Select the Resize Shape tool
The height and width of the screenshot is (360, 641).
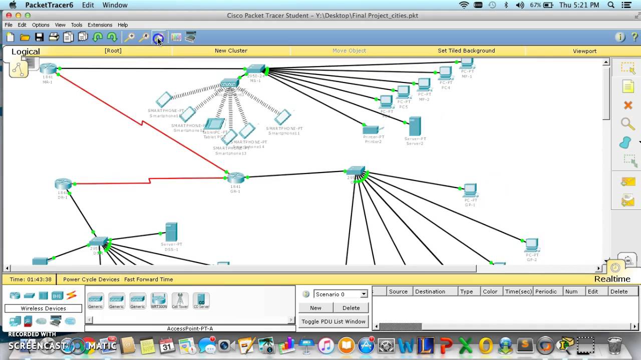coord(629,160)
